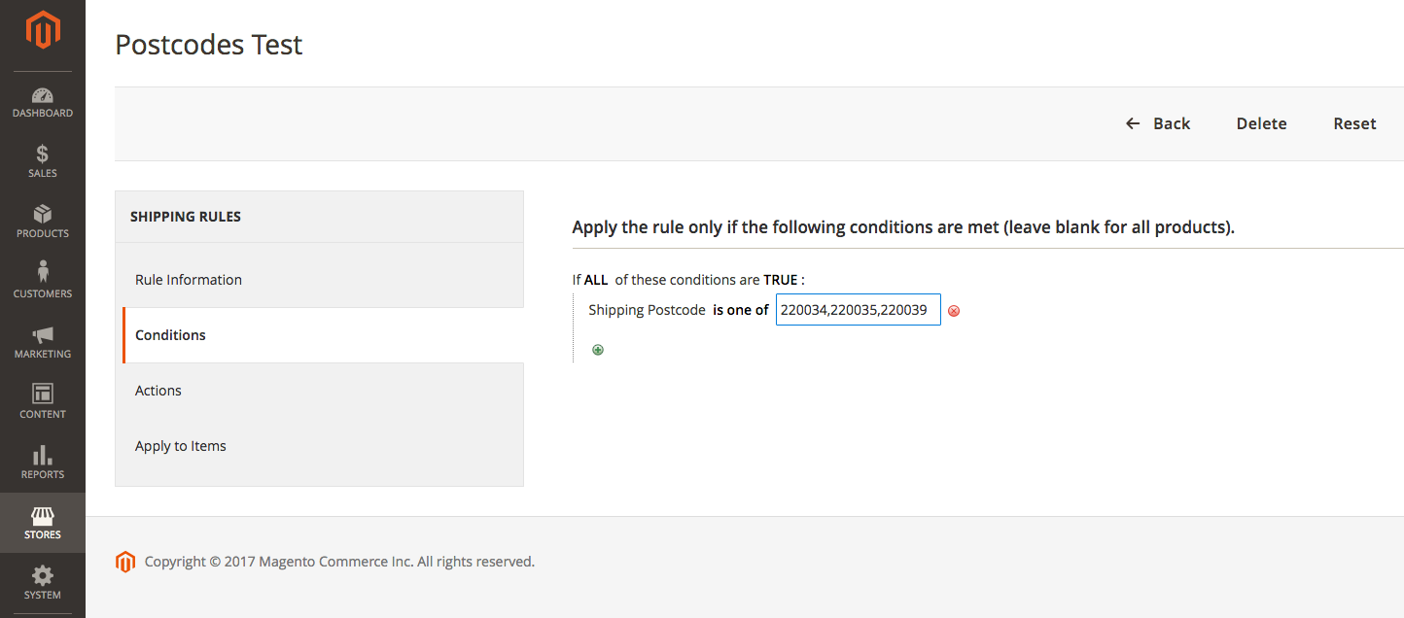This screenshot has width=1404, height=618.
Task: Change the "is one of" operator
Action: pyautogui.click(x=741, y=310)
